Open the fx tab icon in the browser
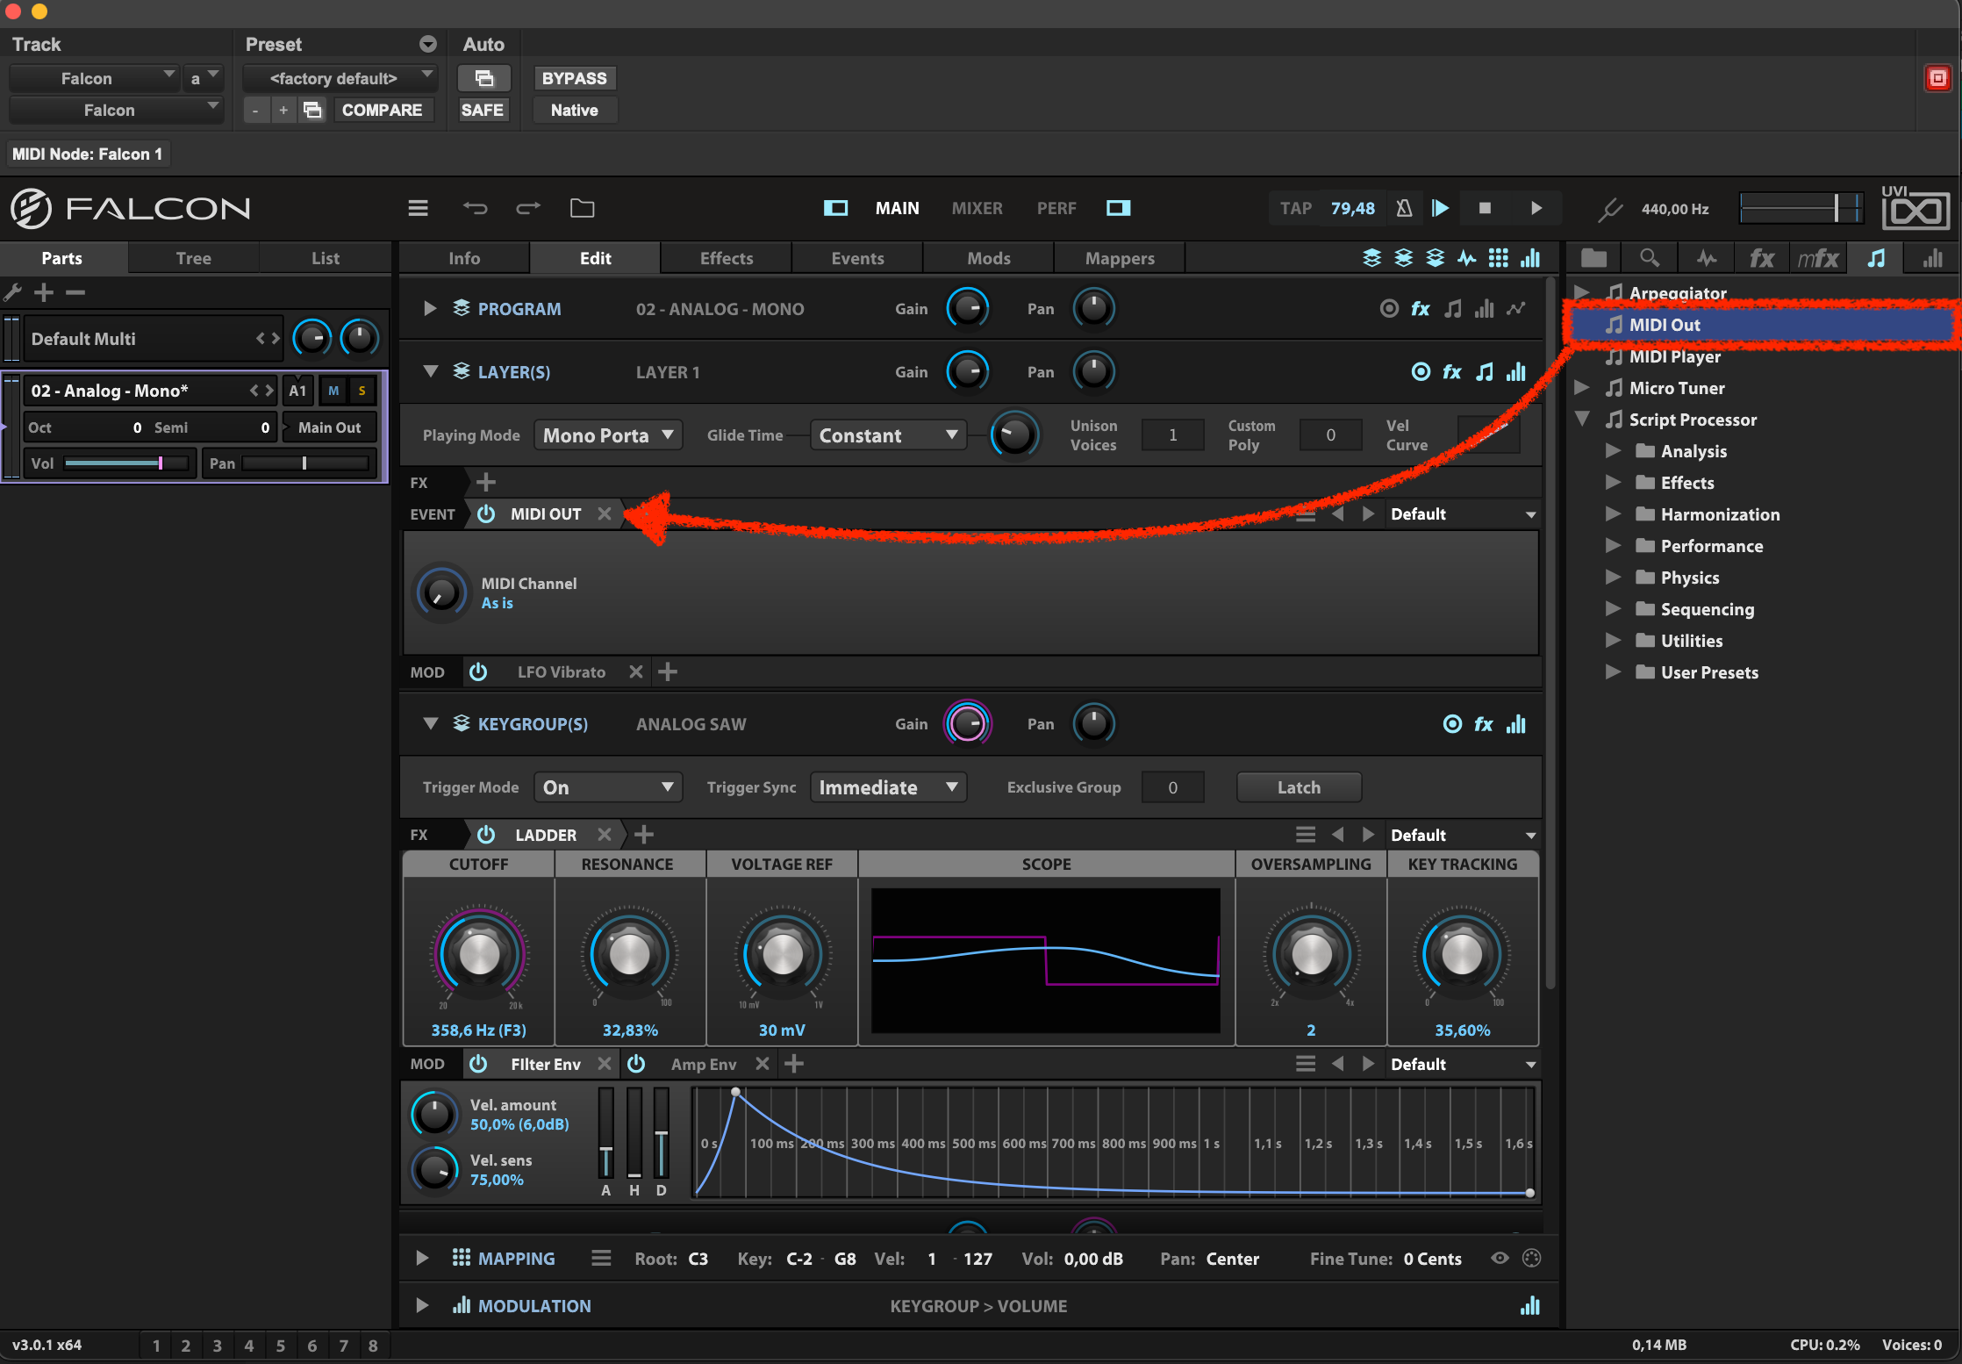Image resolution: width=1962 pixels, height=1364 pixels. [x=1762, y=257]
